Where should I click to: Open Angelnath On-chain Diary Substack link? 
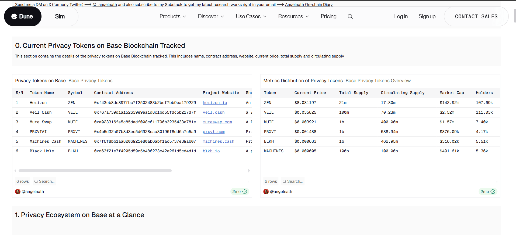click(309, 5)
